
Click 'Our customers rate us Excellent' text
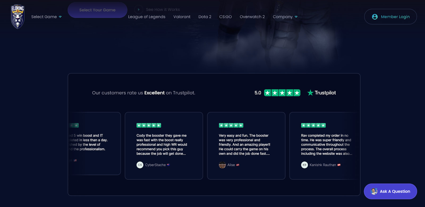click(144, 93)
